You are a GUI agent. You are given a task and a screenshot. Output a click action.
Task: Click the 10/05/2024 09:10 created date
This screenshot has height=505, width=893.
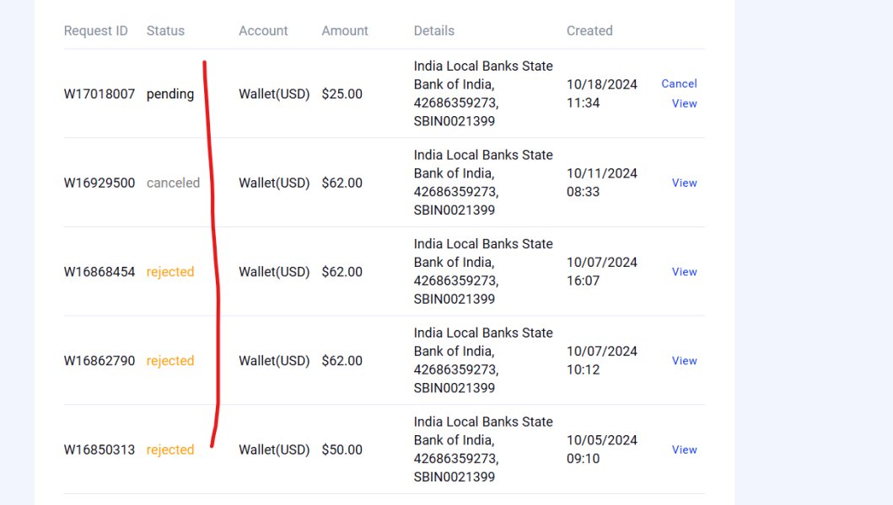(x=601, y=449)
